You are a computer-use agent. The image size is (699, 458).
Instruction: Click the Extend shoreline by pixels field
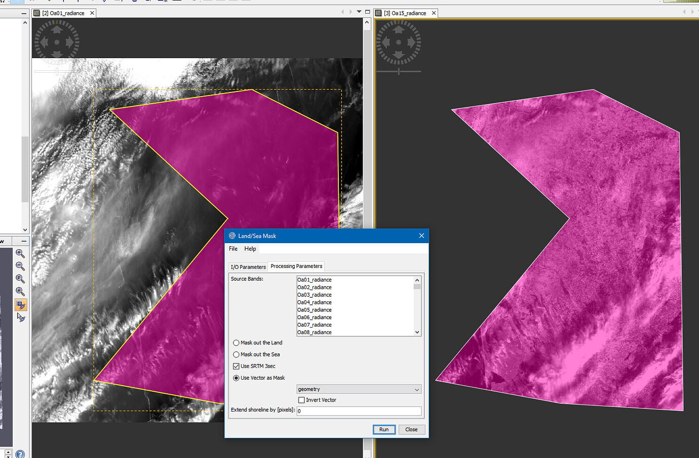[x=359, y=411]
